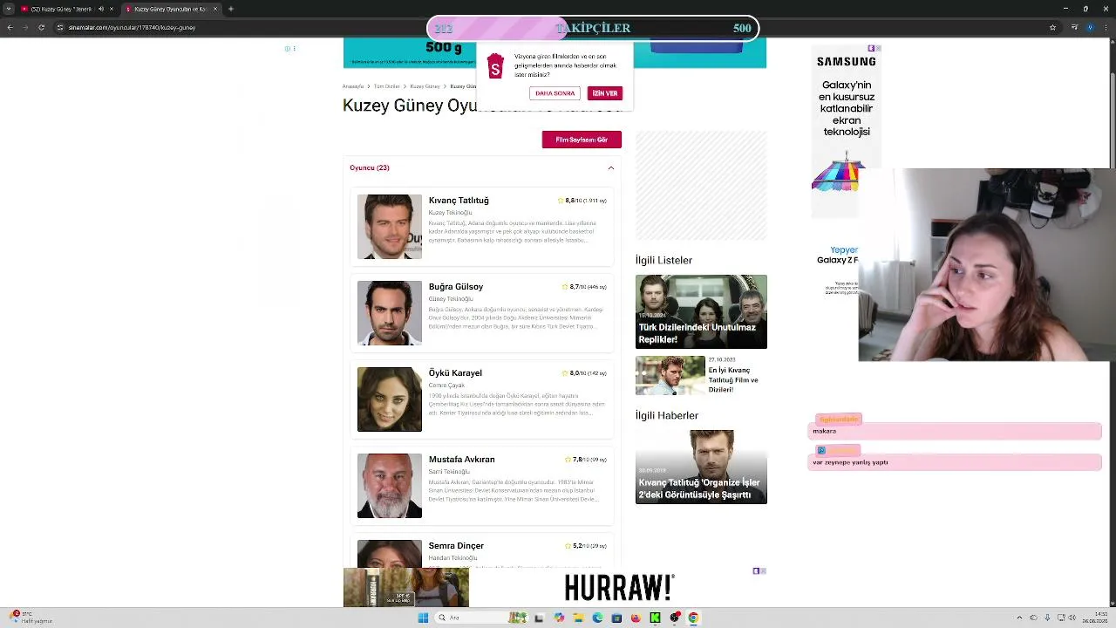Click the rating star for Mustafa Avkıran

coord(568,460)
